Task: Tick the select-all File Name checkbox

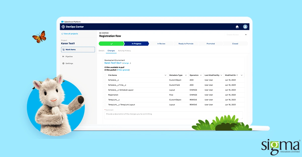Action: click(105, 75)
